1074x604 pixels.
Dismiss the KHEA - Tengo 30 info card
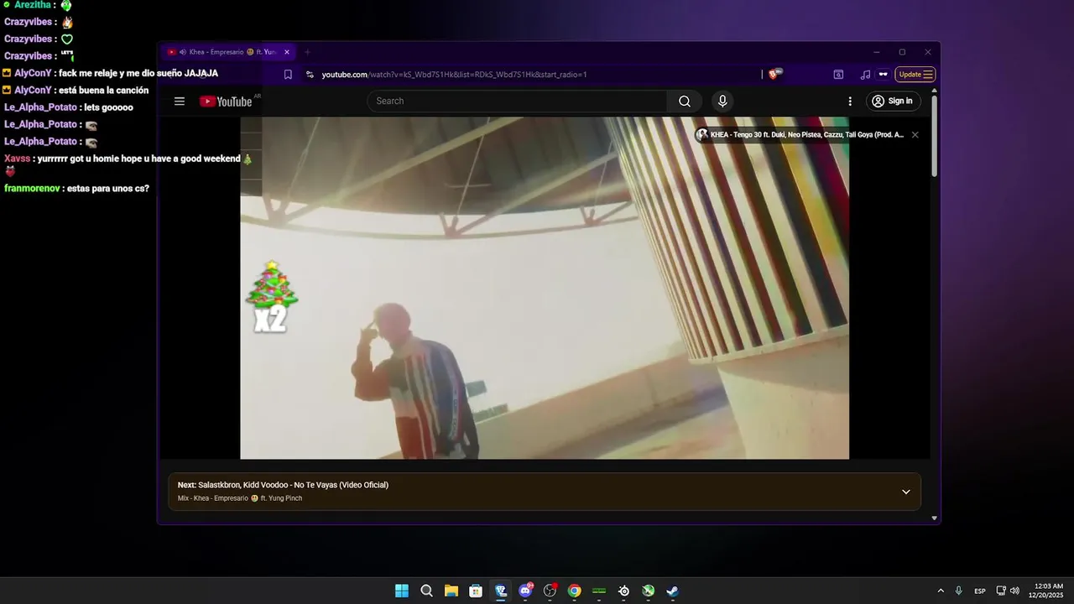tap(915, 135)
